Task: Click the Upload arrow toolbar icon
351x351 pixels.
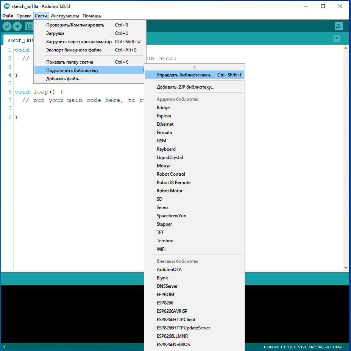Action: coord(17,26)
